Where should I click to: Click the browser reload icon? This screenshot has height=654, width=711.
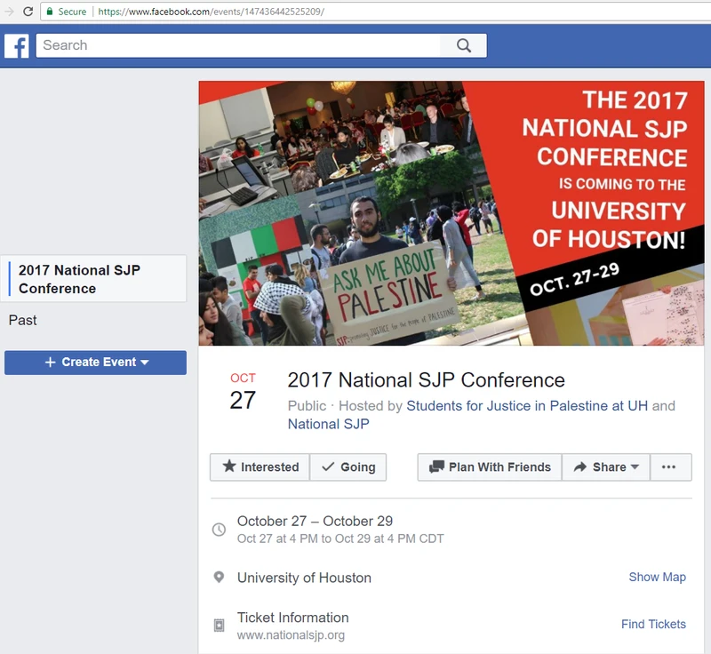[28, 12]
